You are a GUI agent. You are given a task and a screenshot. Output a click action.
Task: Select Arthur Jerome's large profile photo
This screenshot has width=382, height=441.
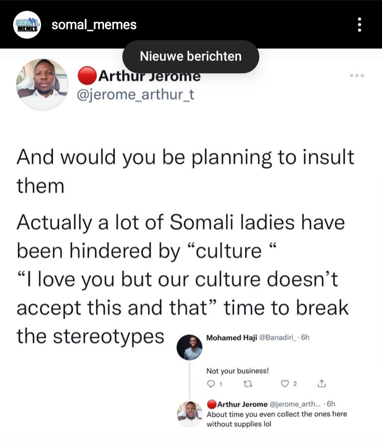42,84
